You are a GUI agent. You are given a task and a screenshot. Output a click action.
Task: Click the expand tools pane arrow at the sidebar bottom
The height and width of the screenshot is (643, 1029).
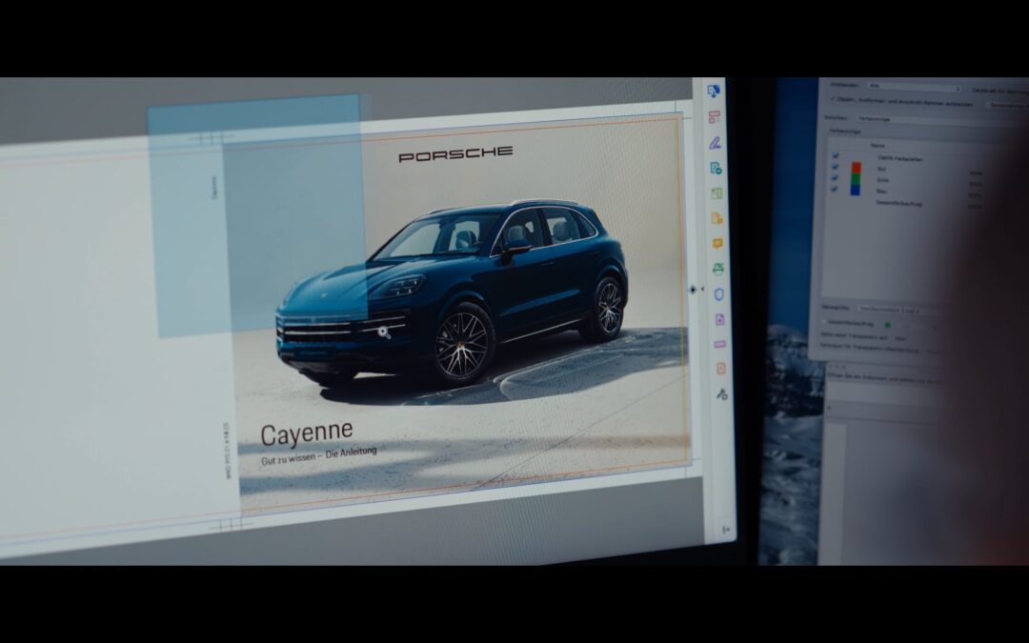point(726,529)
